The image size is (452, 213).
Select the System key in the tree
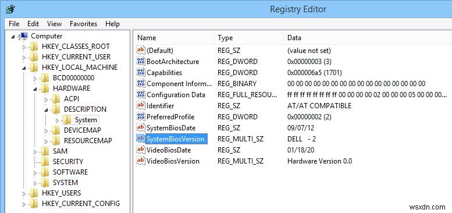point(86,120)
